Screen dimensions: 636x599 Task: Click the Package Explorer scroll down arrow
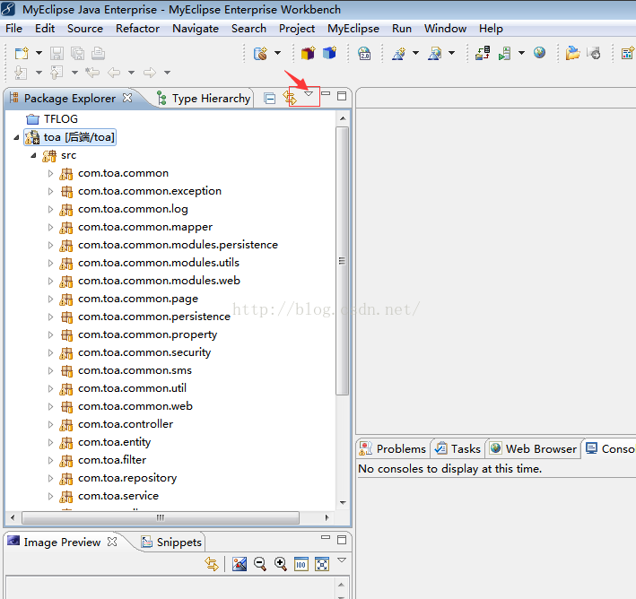click(x=343, y=503)
